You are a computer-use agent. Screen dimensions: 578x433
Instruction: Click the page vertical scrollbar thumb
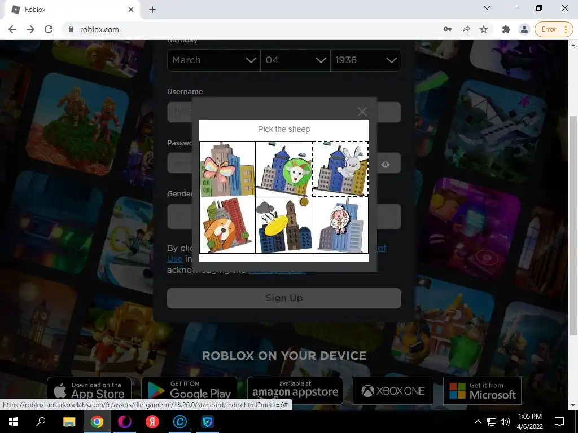[x=573, y=226]
